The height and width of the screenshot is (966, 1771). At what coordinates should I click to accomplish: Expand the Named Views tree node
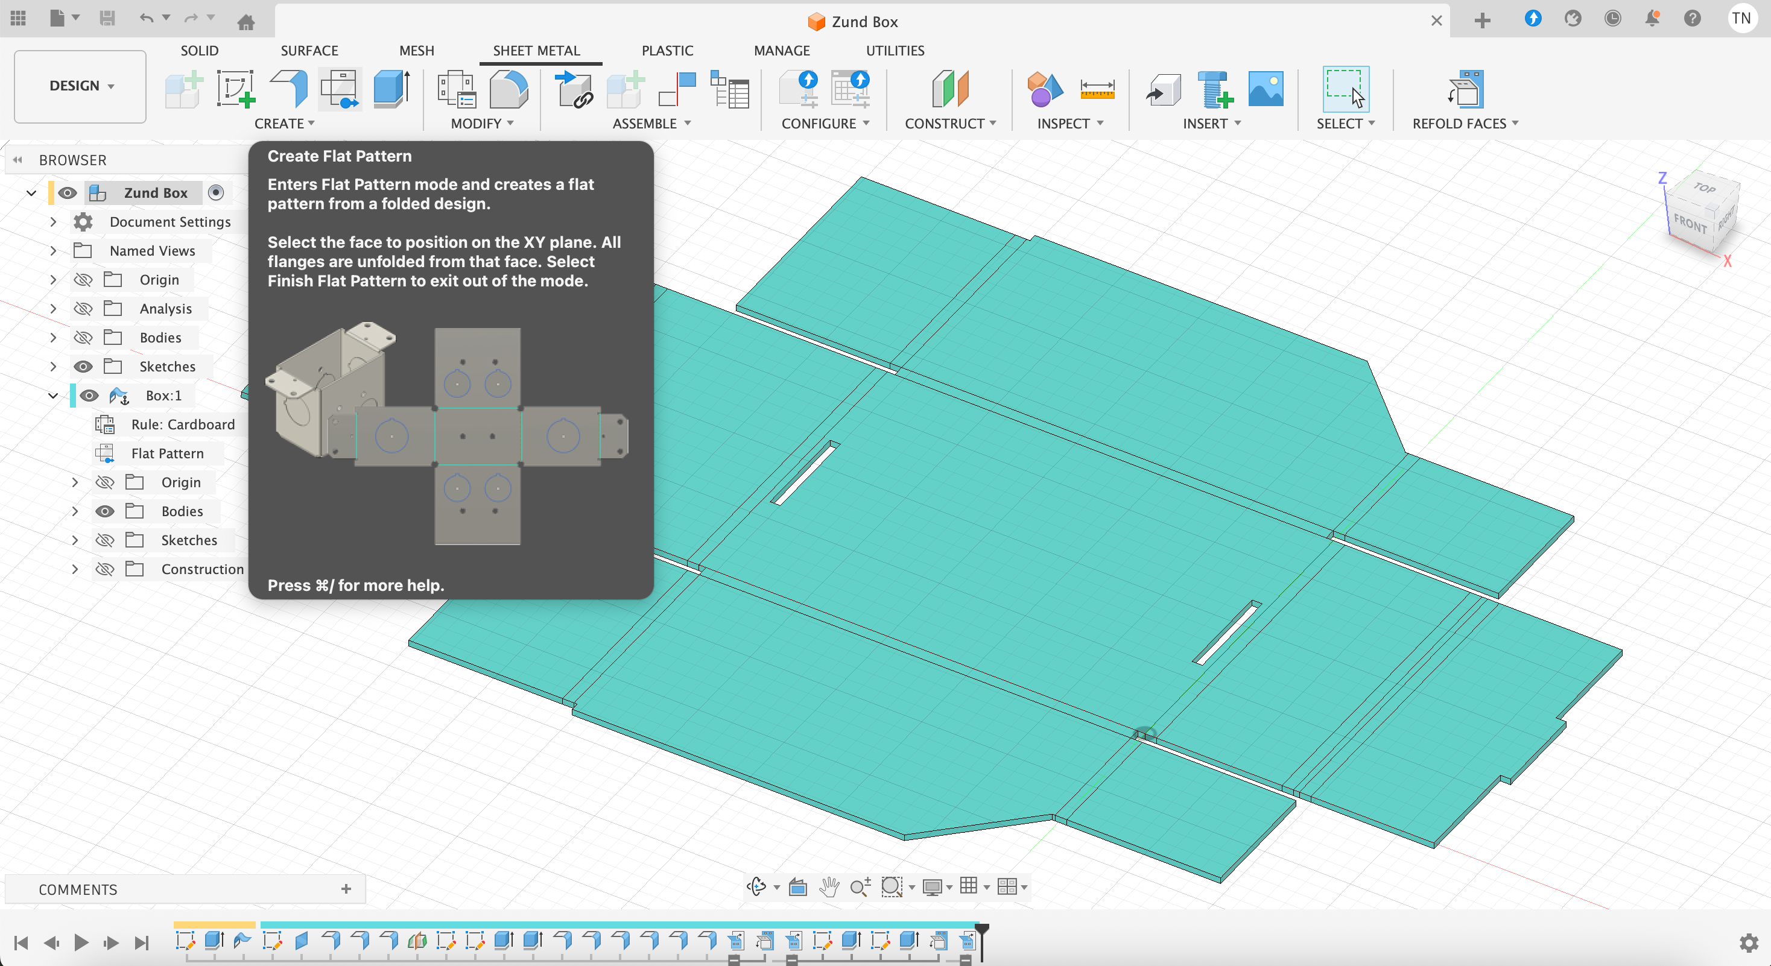(53, 251)
